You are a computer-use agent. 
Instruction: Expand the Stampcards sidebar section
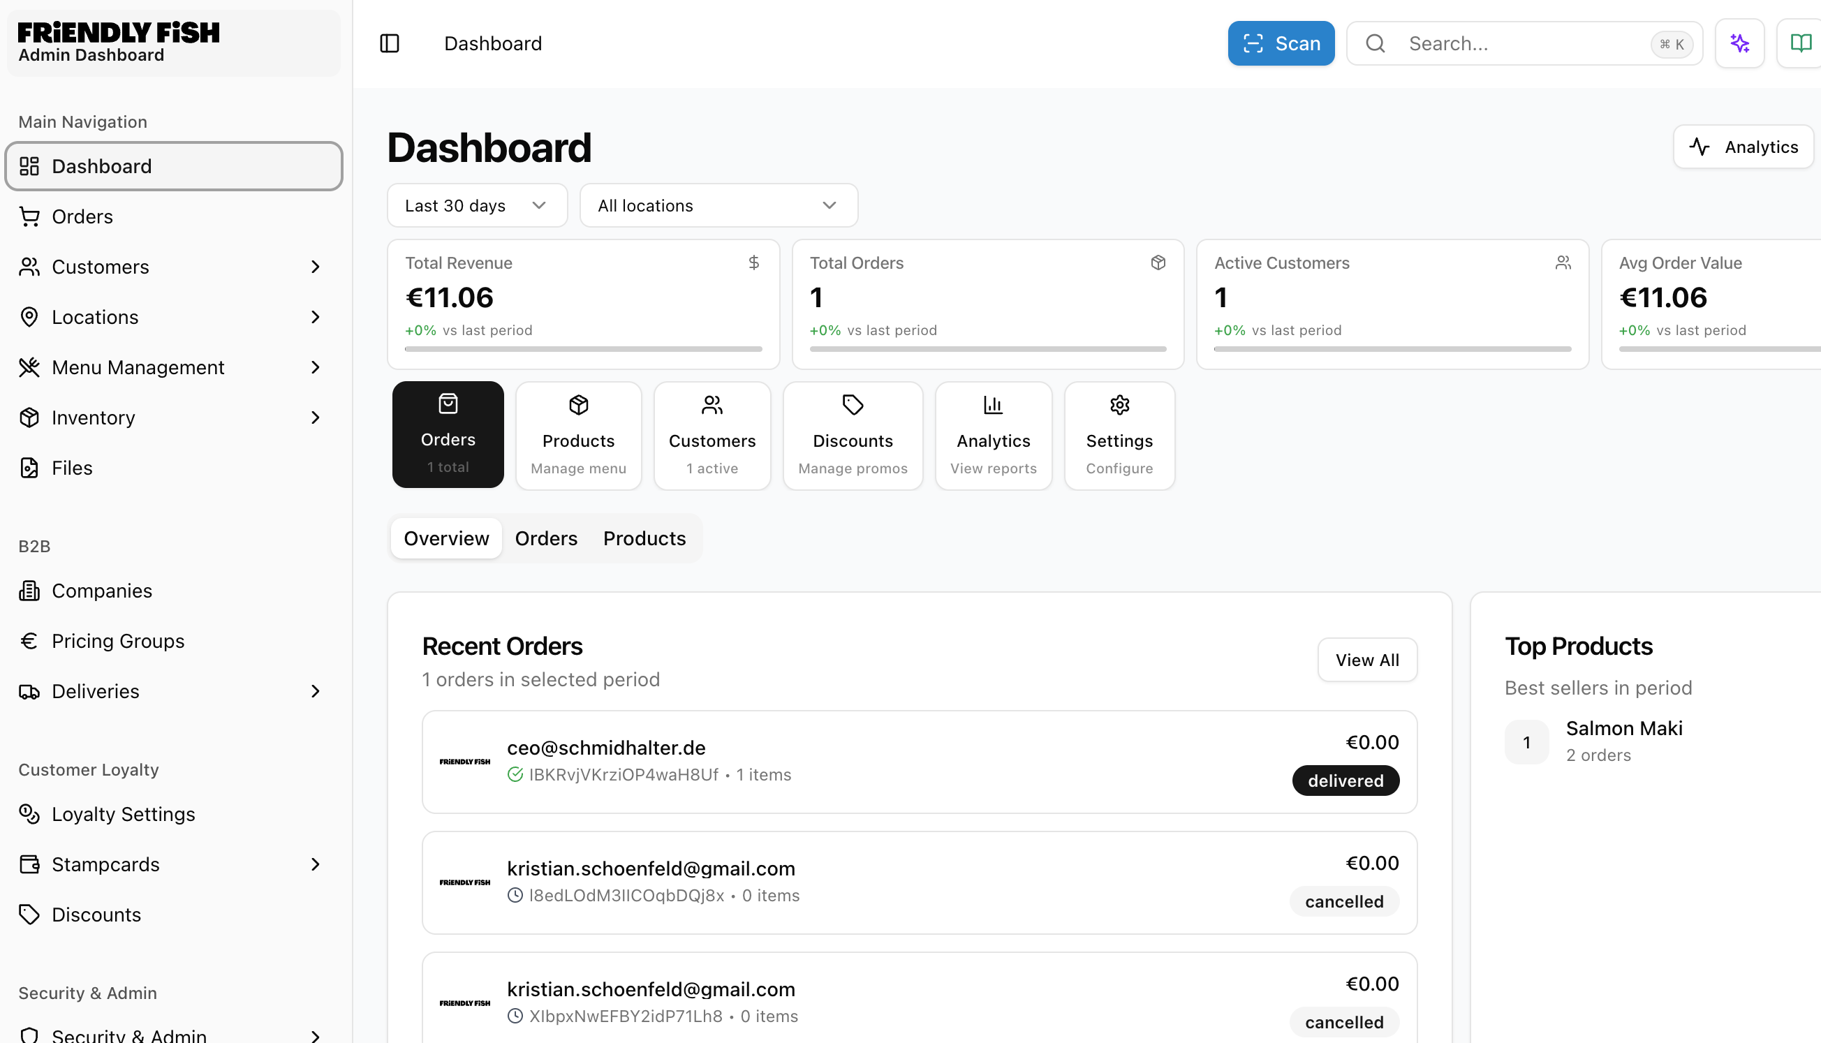point(172,865)
